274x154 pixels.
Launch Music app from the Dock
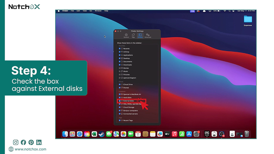pos(174,134)
